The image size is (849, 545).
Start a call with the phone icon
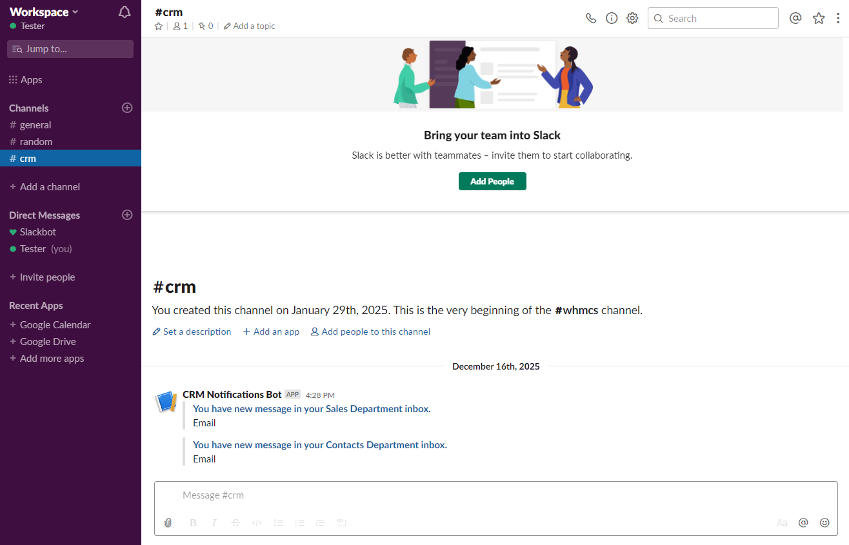tap(590, 18)
